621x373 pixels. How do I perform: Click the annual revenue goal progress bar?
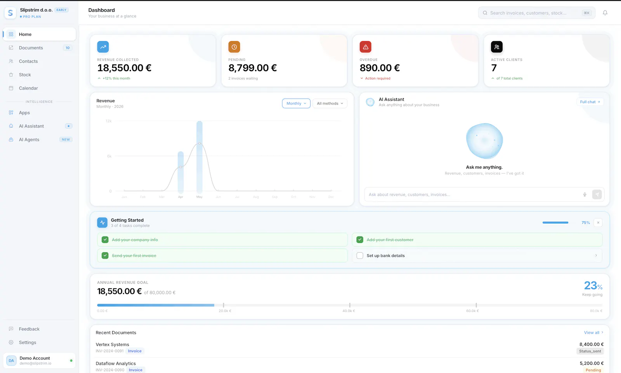(x=350, y=305)
